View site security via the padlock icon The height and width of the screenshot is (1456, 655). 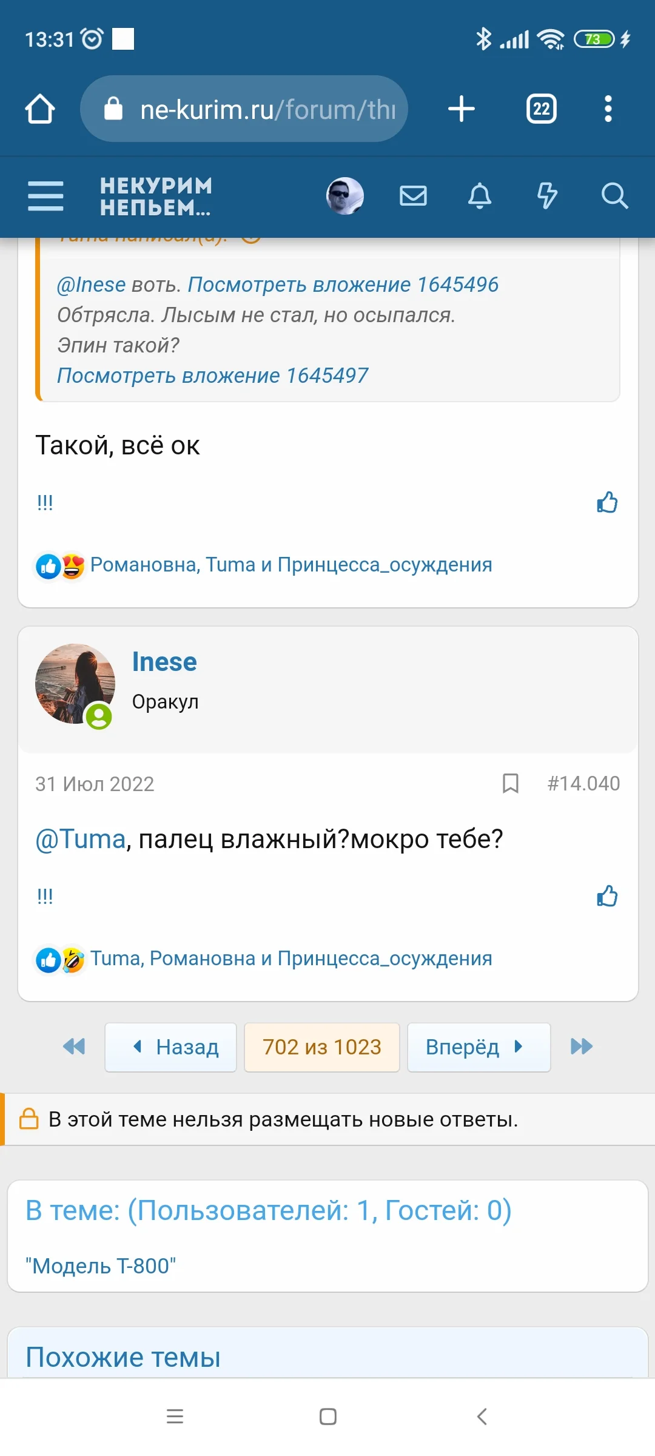(113, 109)
